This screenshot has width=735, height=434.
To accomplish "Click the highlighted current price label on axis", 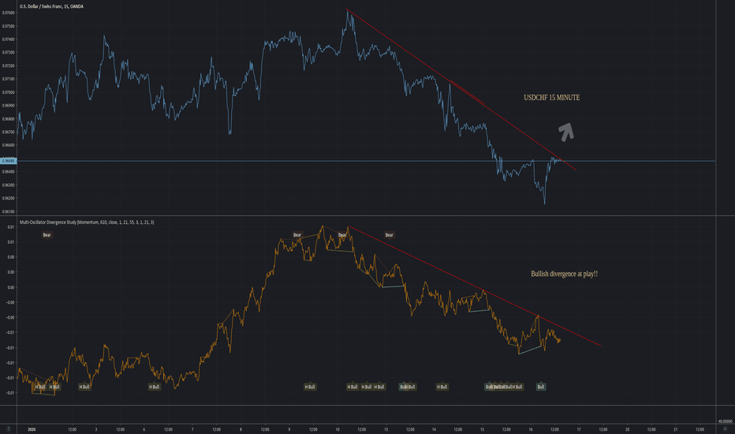I will 9,161.
